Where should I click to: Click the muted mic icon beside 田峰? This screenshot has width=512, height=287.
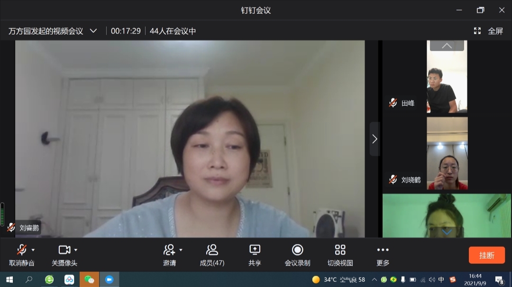click(x=393, y=103)
